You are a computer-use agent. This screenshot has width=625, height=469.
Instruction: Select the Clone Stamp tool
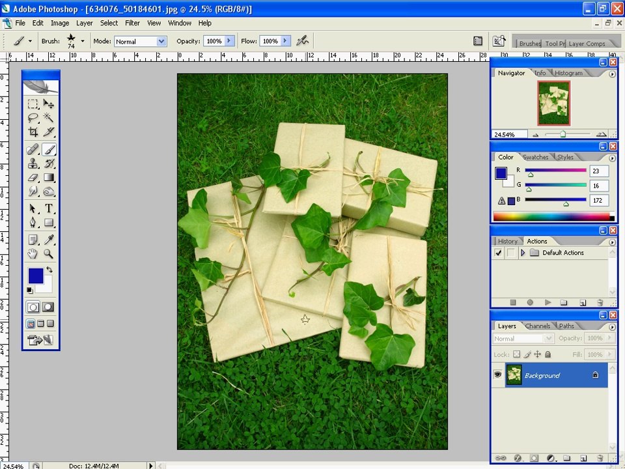33,163
